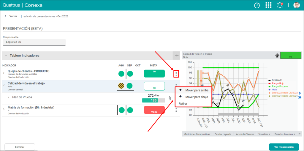Choose Retirar in context menu
The width and height of the screenshot is (304, 151).
(x=193, y=103)
